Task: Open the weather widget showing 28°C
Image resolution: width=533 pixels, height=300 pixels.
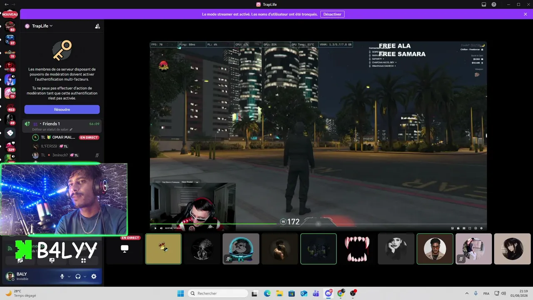Action: click(x=21, y=293)
